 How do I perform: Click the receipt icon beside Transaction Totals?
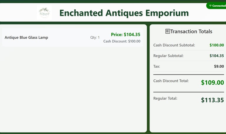point(167,31)
